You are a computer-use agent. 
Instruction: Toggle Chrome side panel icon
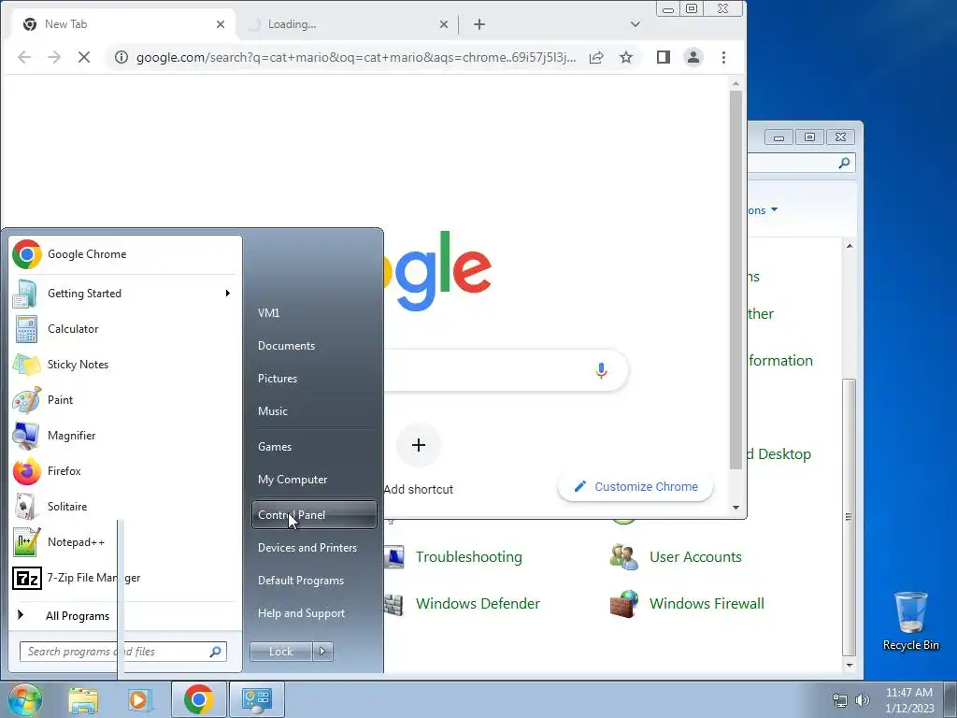[x=664, y=57]
